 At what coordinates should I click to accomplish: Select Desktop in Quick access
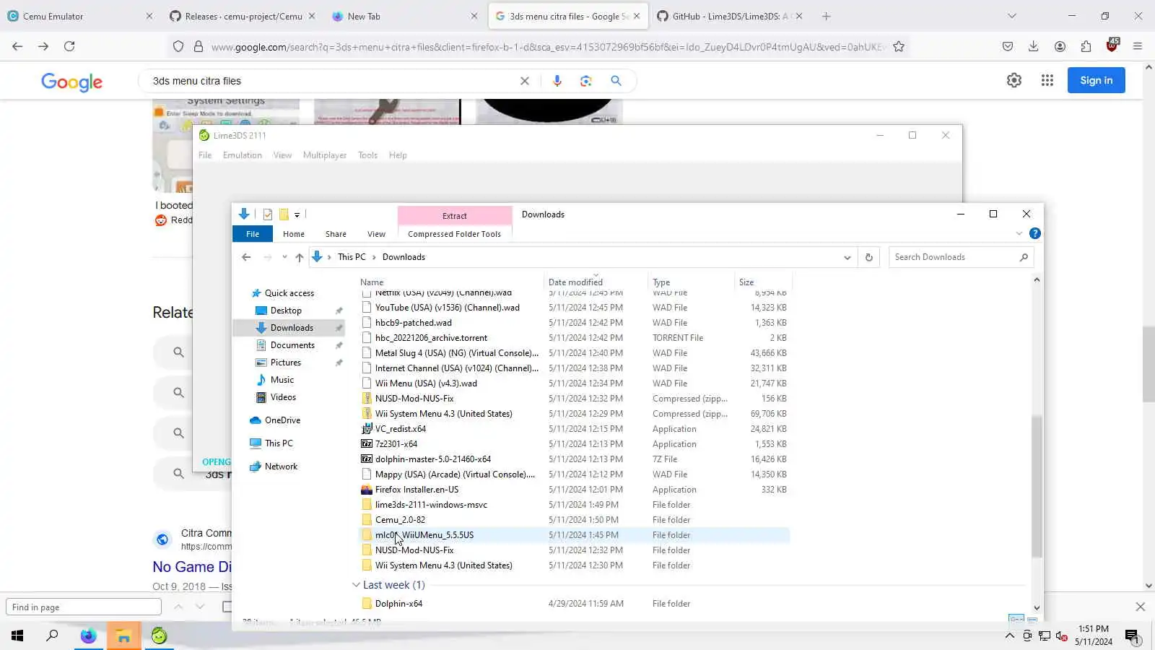click(x=287, y=311)
